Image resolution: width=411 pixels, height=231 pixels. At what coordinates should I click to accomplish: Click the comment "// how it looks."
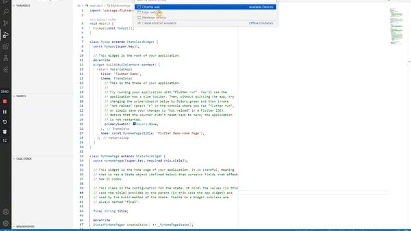108,179
